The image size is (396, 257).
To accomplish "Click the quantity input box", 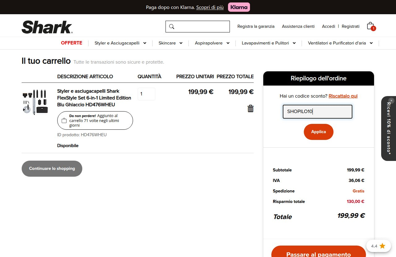I will click(x=146, y=94).
